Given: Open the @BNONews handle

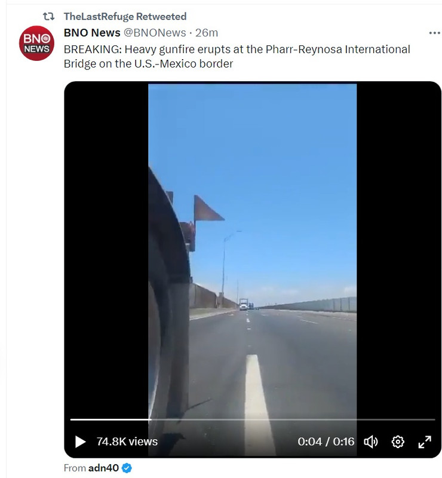Looking at the screenshot, I should click(155, 33).
